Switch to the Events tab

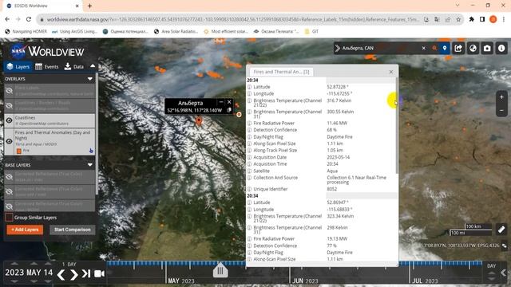[46, 67]
